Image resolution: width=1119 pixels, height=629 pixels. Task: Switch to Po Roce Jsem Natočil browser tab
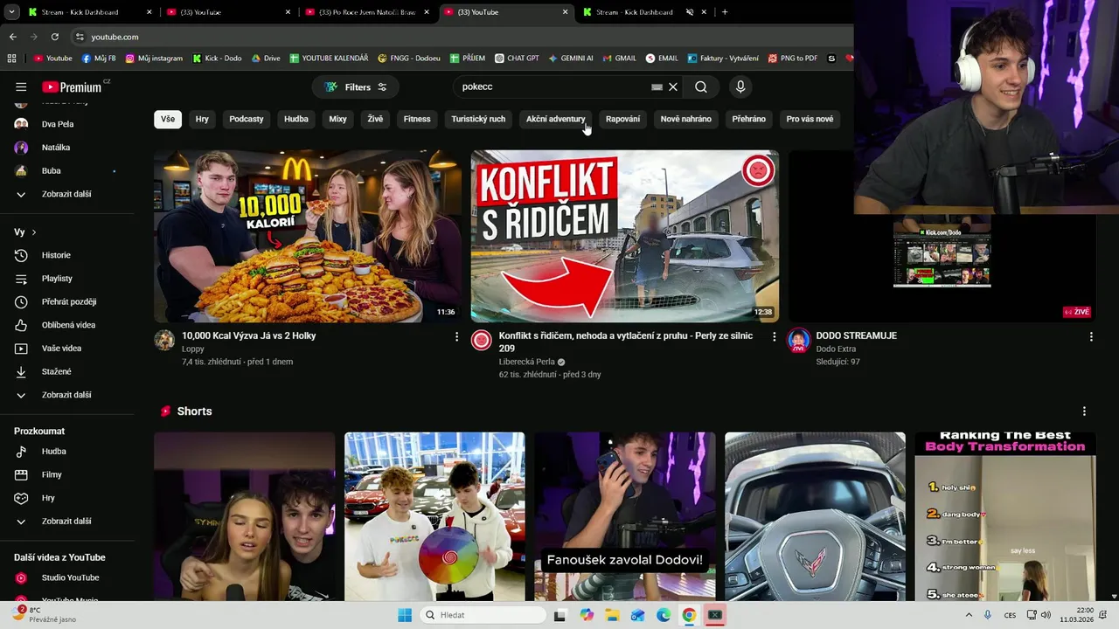pyautogui.click(x=367, y=12)
